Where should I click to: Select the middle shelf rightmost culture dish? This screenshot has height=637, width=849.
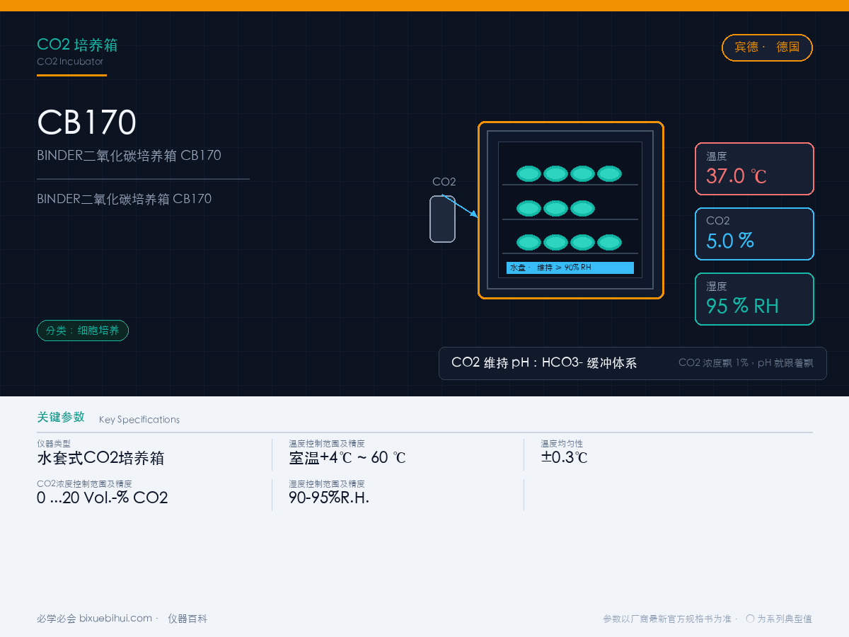(582, 208)
